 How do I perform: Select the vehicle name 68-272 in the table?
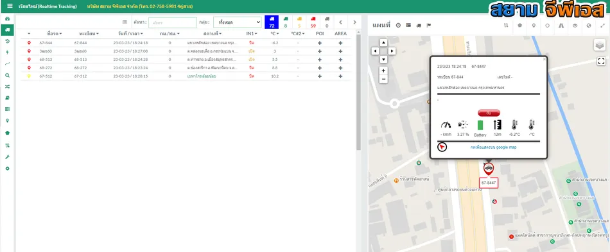[46, 67]
